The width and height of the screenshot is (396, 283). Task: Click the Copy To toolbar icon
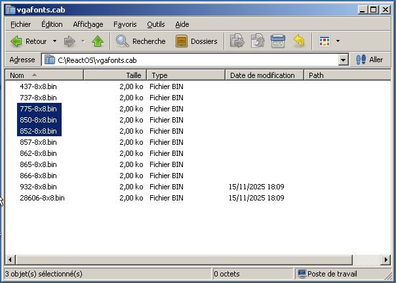coord(258,41)
